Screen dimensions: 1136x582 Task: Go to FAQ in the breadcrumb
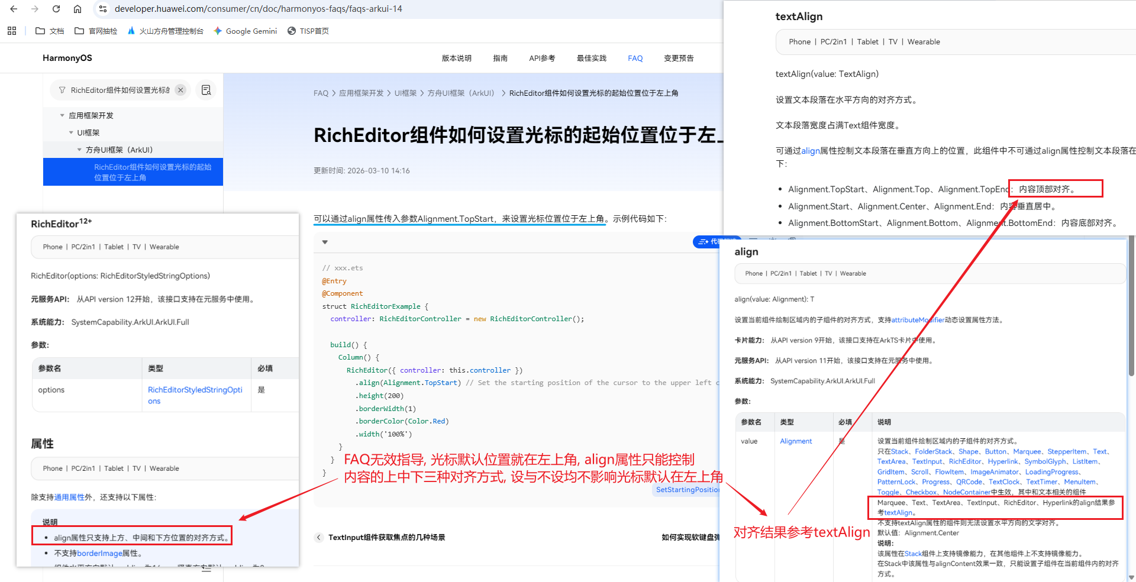[321, 93]
